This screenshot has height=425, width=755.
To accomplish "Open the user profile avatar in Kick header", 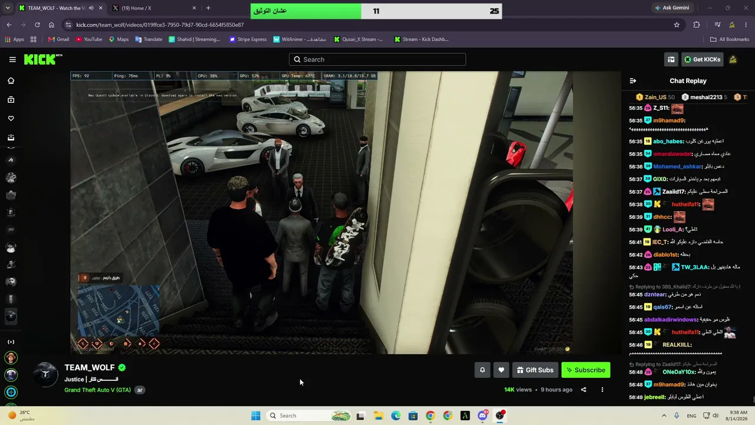I will [x=733, y=60].
